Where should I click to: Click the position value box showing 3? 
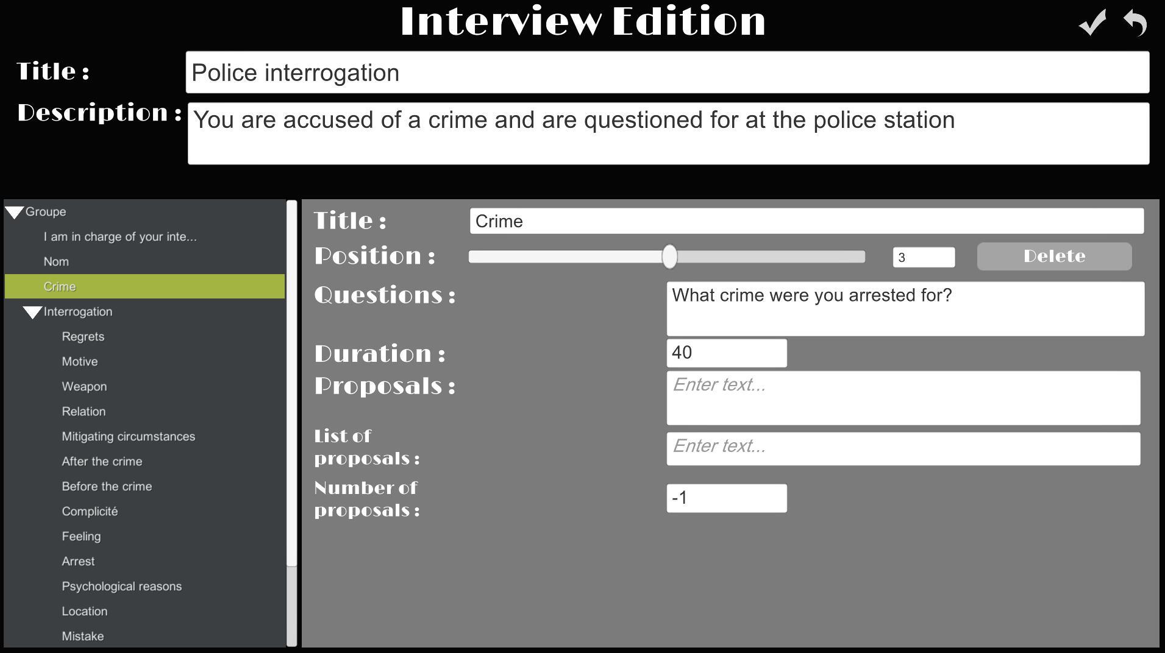click(x=923, y=256)
